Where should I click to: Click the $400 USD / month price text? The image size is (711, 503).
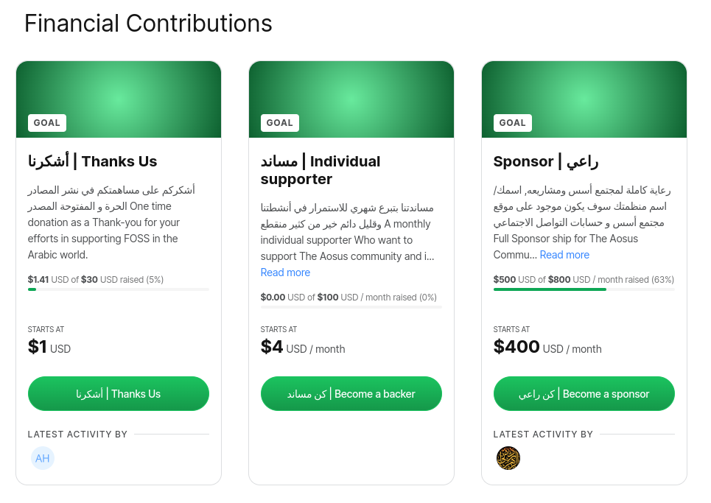point(547,347)
